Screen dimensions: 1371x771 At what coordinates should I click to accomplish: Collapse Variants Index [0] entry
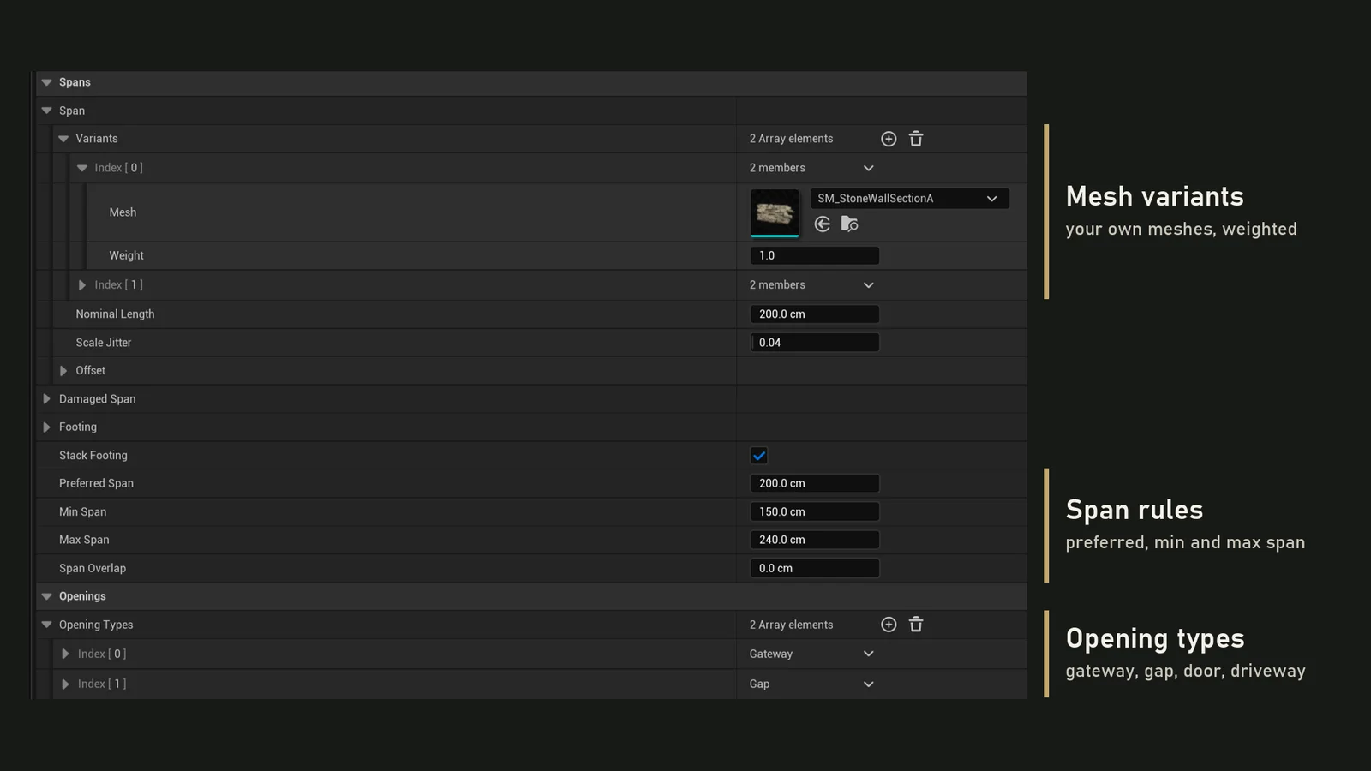click(x=82, y=168)
